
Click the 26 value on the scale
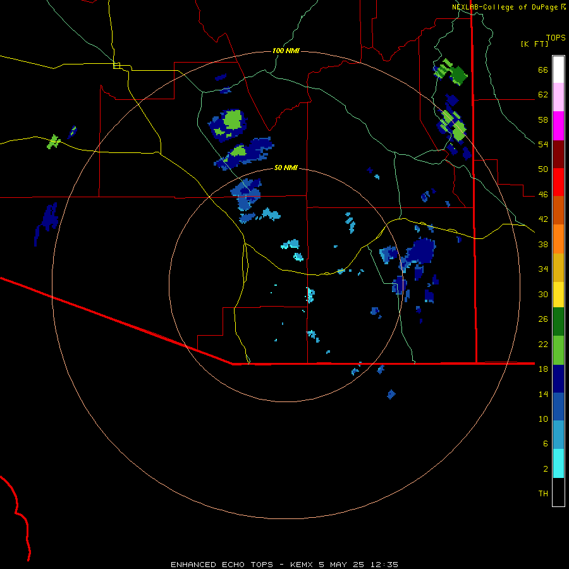(543, 319)
